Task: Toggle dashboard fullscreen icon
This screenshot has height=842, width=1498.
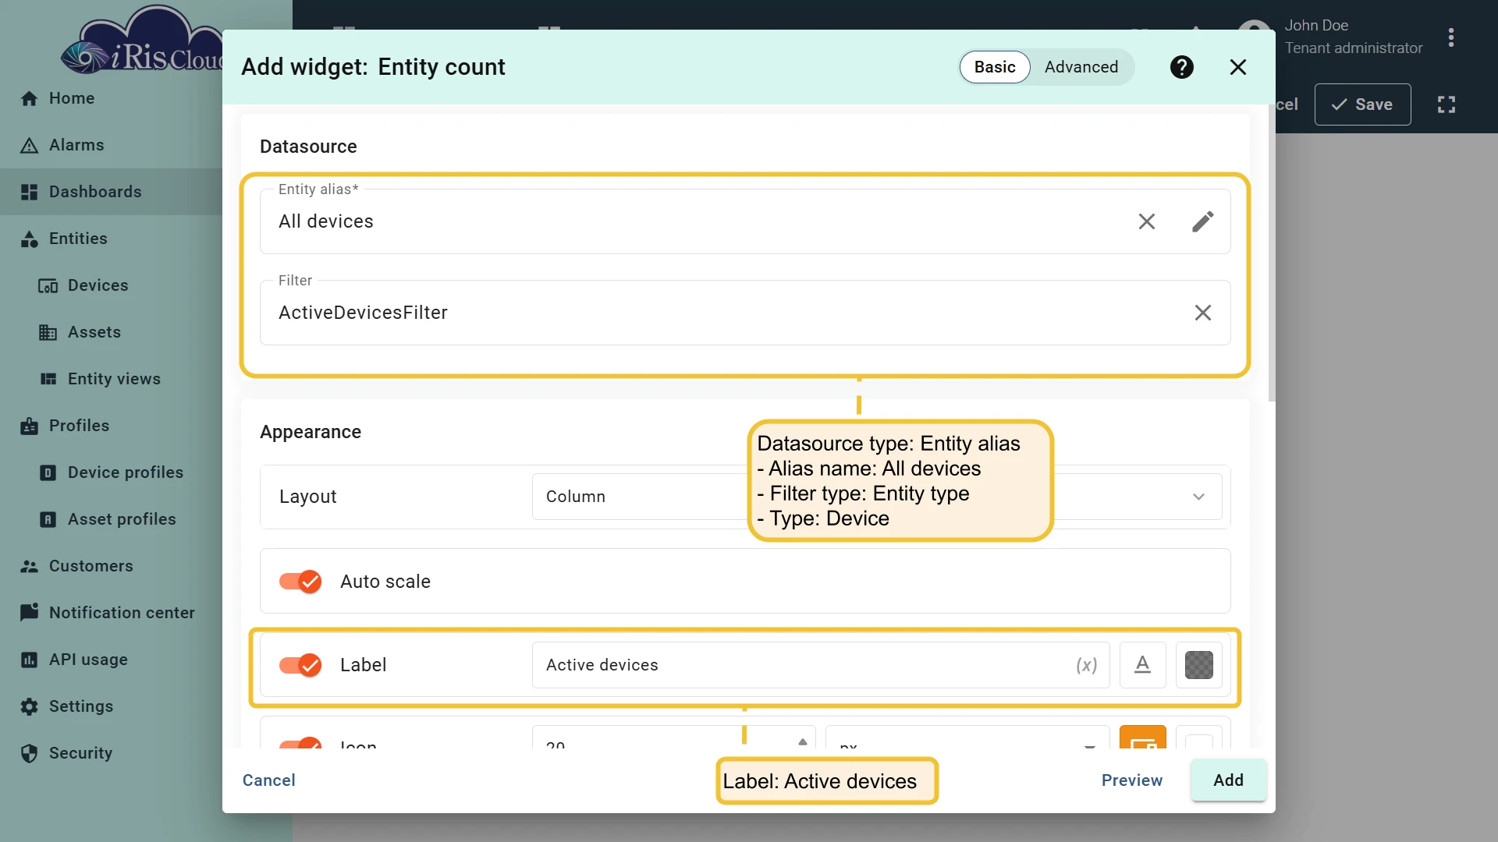Action: (1447, 104)
